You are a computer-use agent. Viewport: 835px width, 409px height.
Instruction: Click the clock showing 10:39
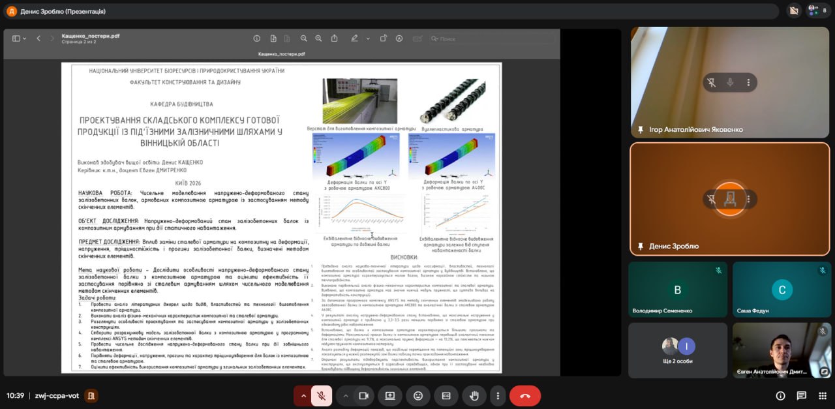click(15, 395)
